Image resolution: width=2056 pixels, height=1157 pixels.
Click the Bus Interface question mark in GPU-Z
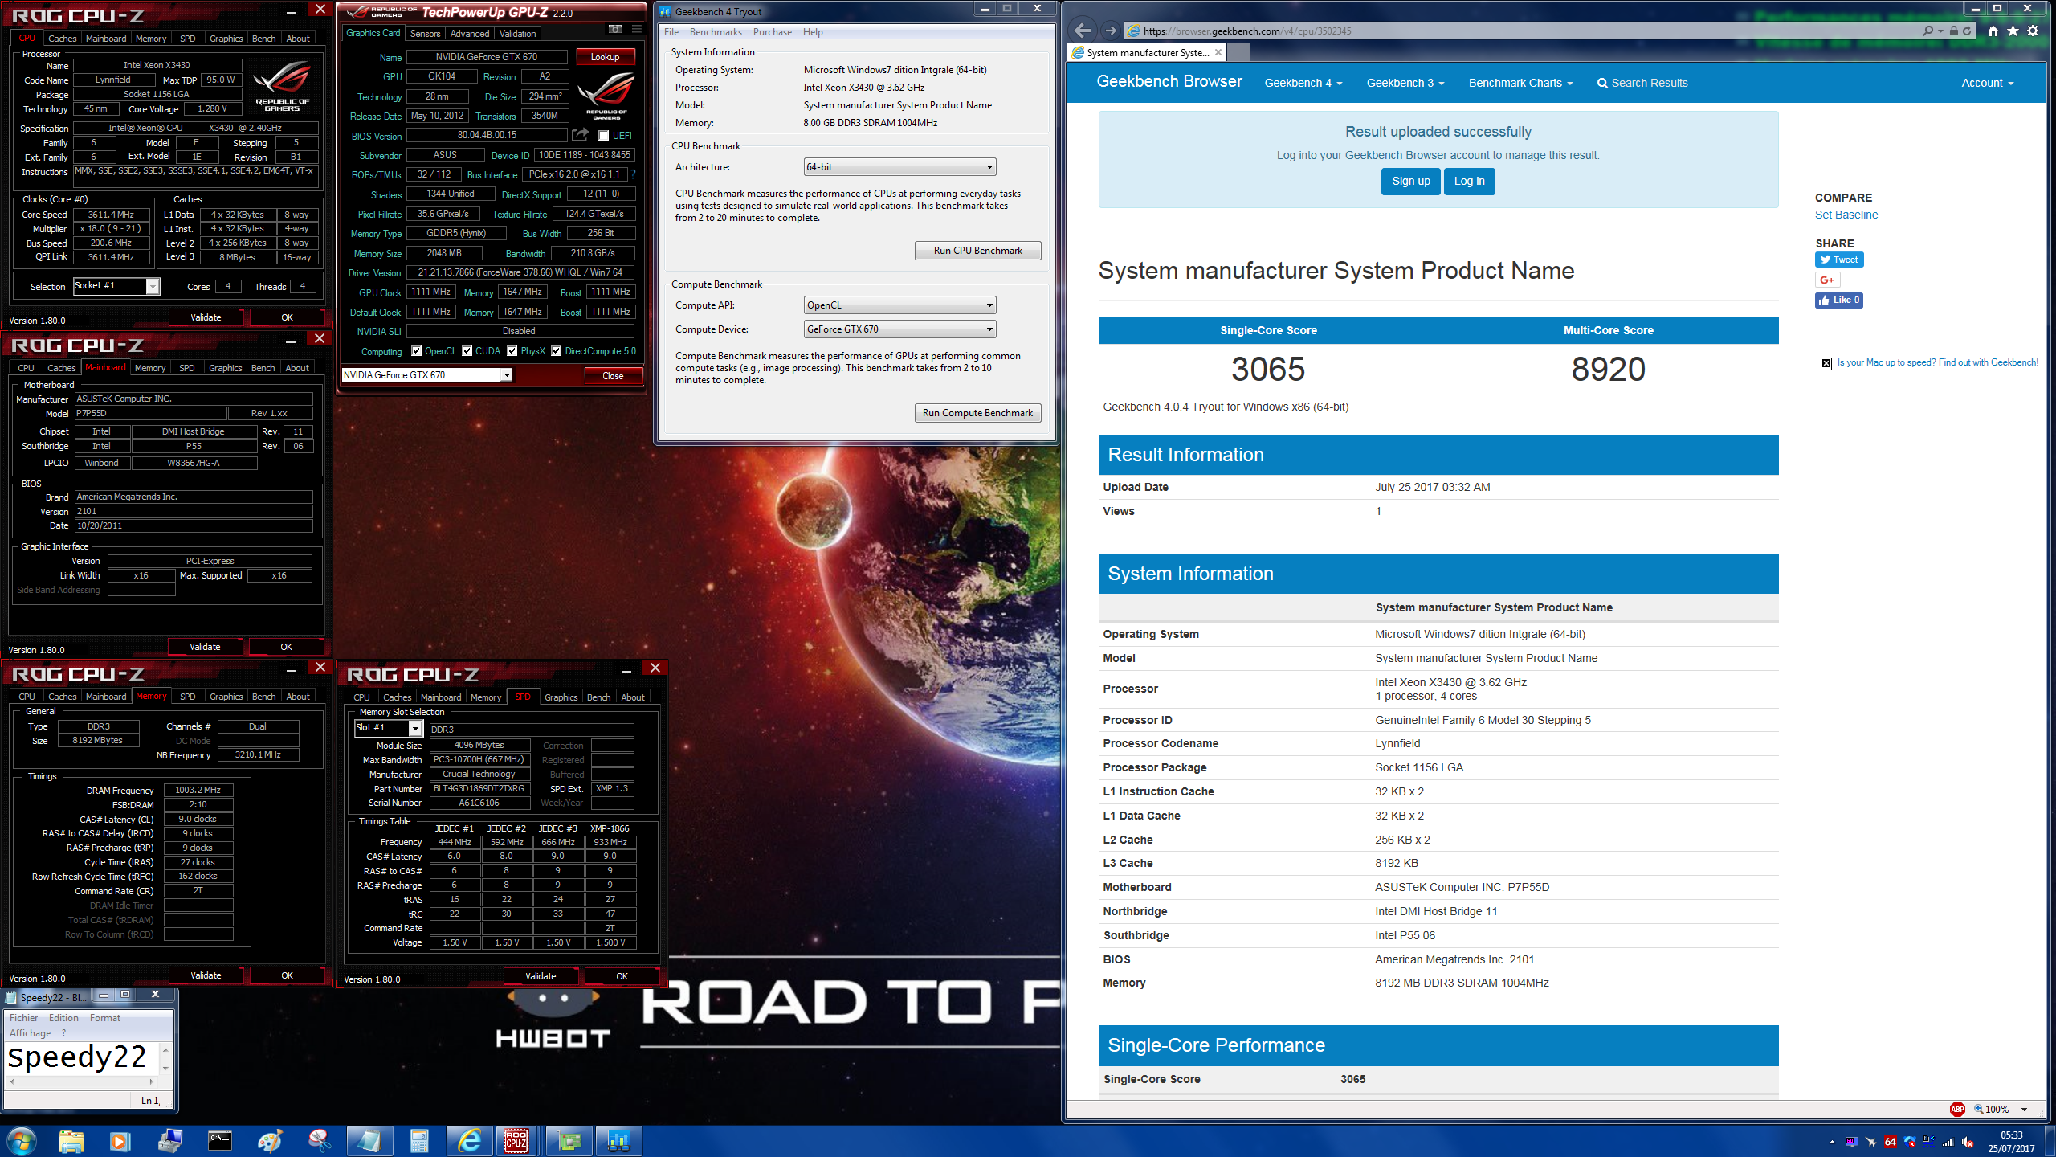[x=633, y=174]
